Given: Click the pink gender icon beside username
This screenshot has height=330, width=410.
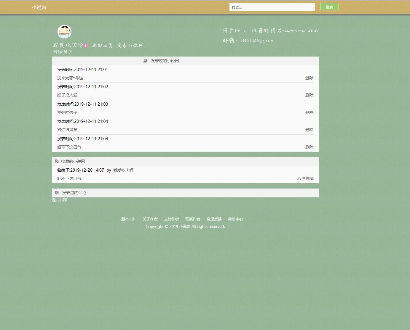Looking at the screenshot, I should 86,45.
